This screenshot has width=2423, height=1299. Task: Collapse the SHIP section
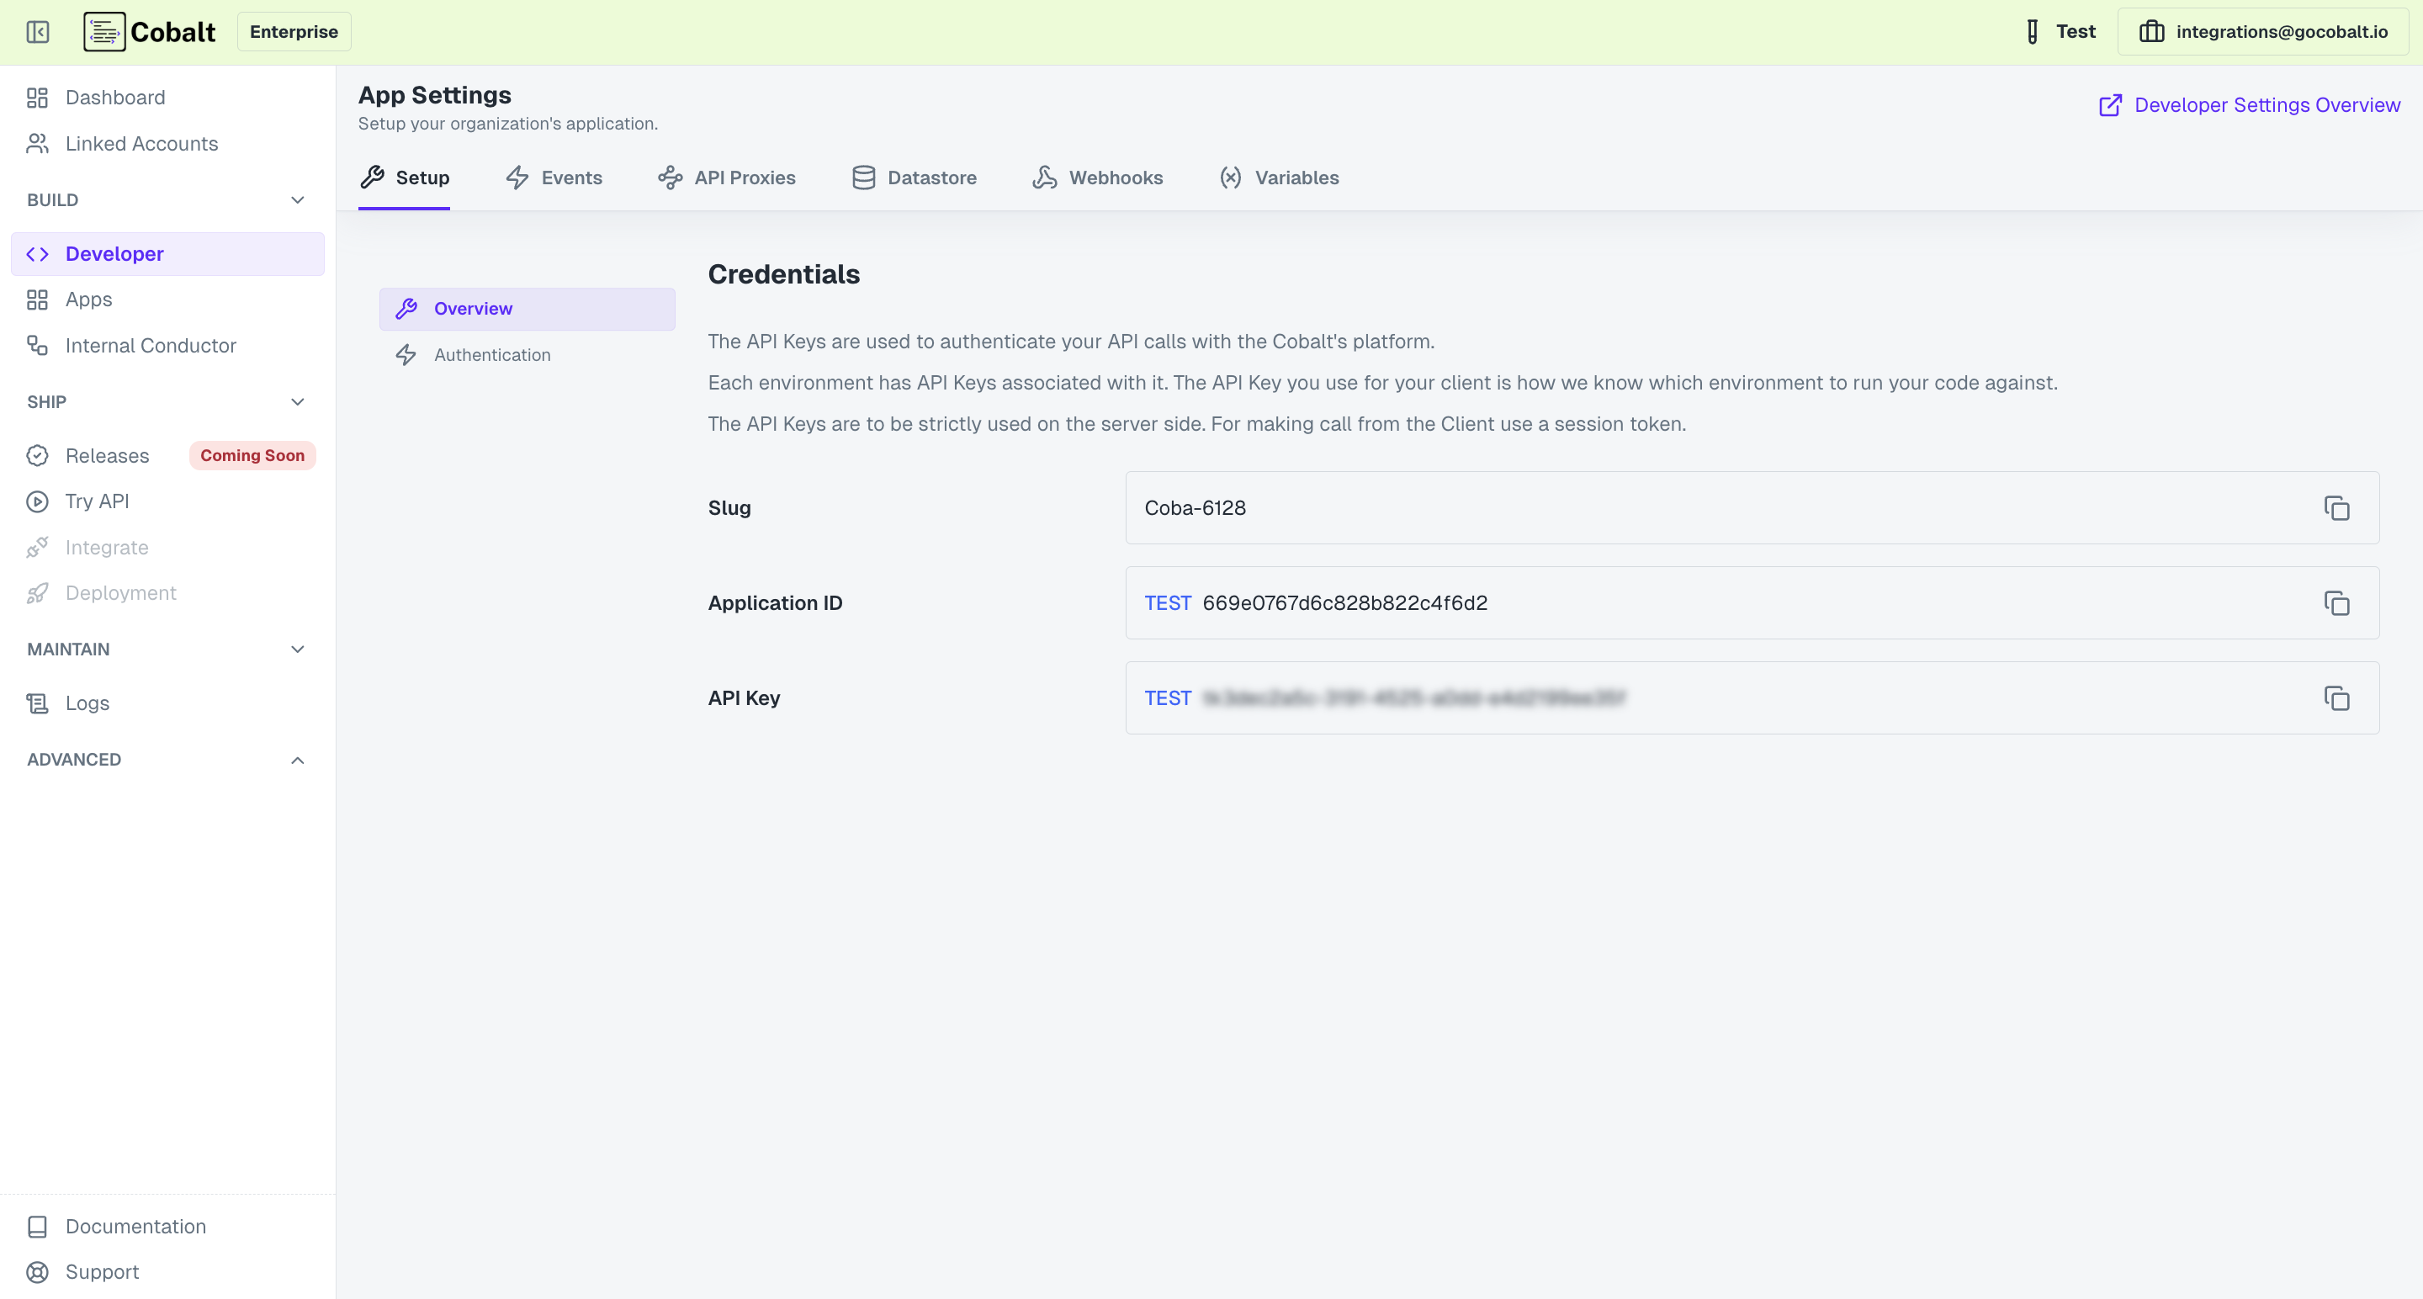pos(297,401)
